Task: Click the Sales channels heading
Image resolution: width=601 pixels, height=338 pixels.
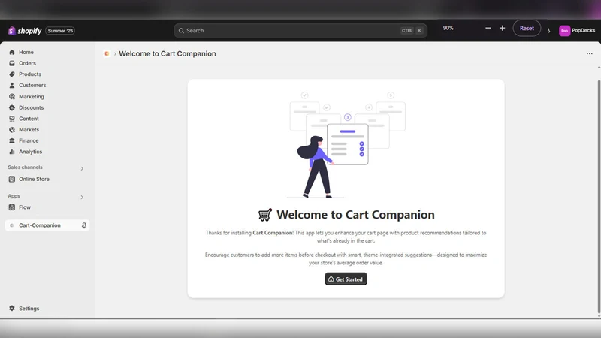Action: point(26,167)
